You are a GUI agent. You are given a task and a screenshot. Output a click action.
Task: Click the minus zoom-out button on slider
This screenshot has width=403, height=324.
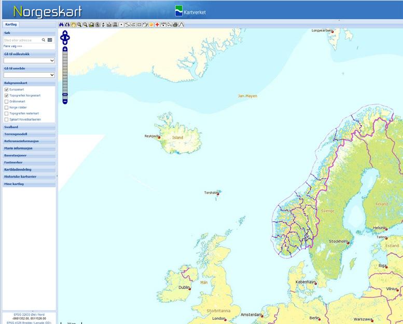pos(65,102)
